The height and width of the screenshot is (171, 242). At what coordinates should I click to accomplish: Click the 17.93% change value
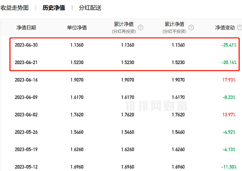229,80
